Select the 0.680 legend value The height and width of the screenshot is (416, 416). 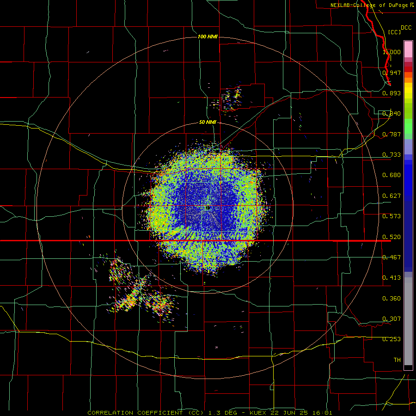(x=392, y=175)
